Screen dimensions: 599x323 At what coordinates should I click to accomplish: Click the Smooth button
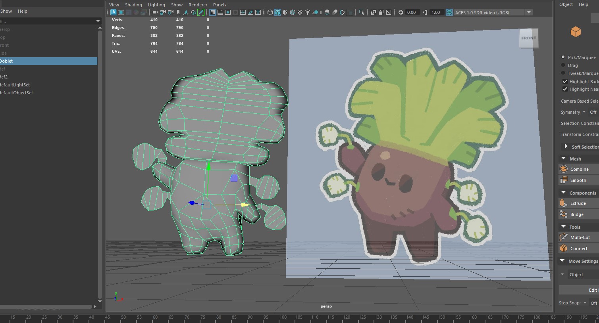(578, 180)
